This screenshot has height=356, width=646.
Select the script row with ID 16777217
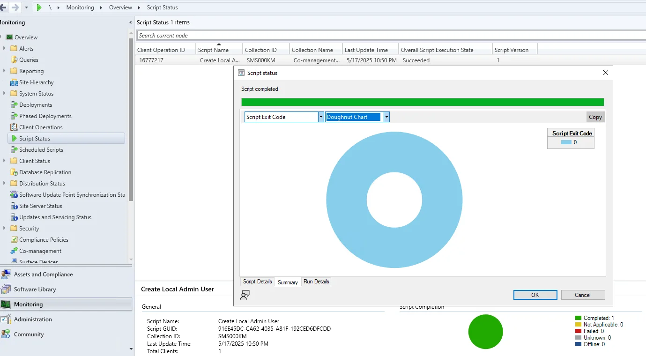390,60
